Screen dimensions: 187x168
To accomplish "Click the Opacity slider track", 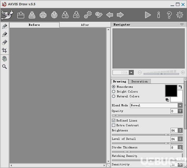I will [147, 115].
